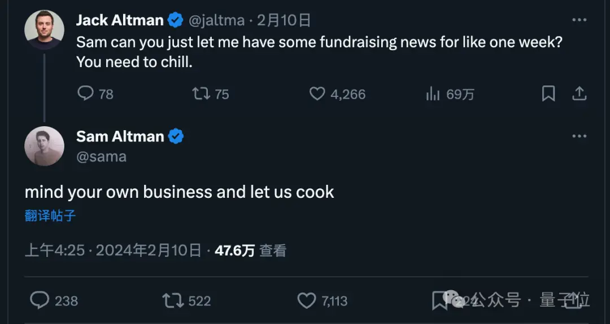Reply to Sam Altman's post with 238 replies

[x=40, y=300]
